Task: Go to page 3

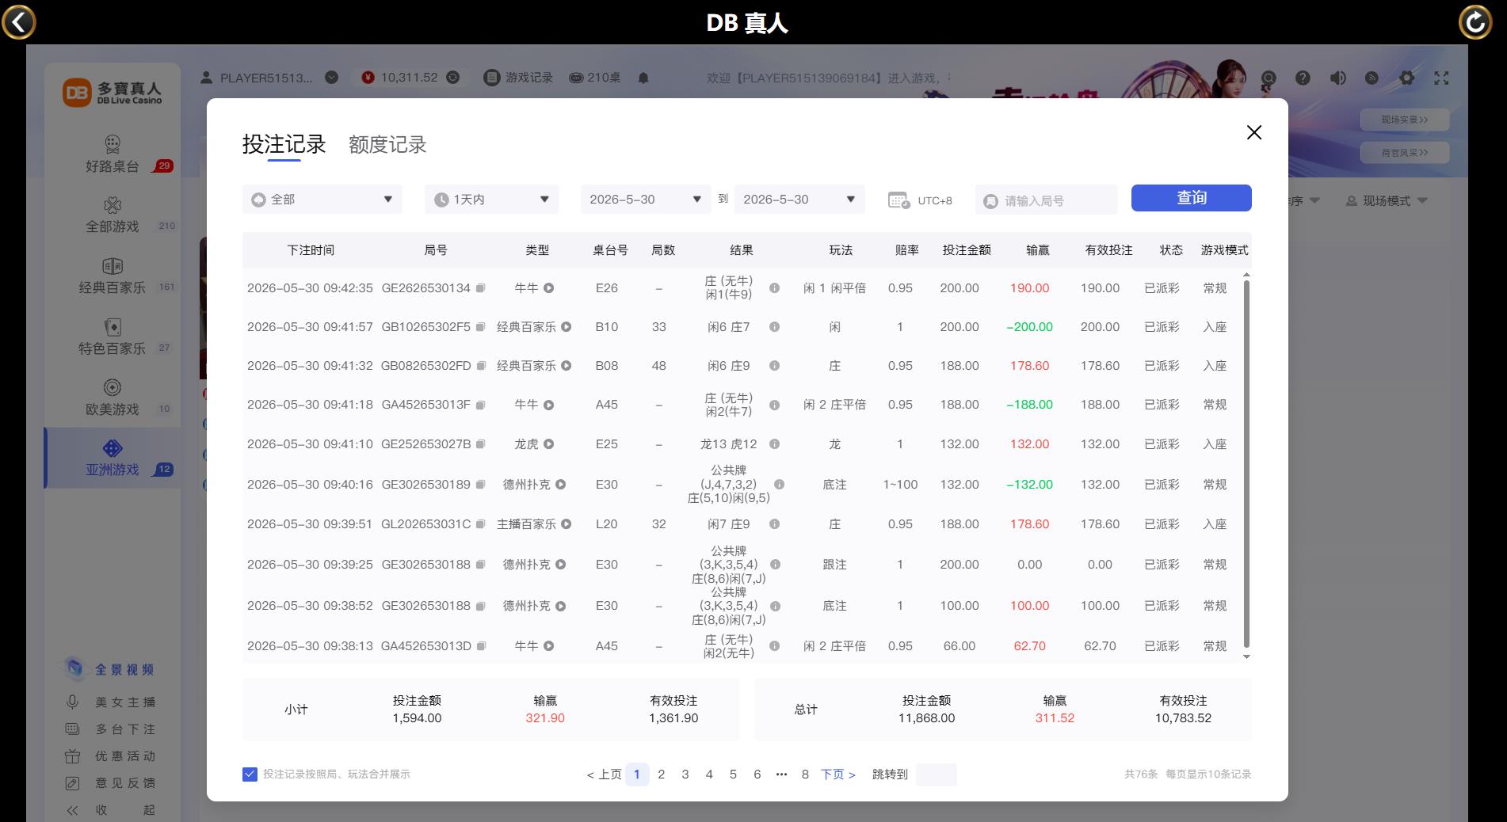Action: click(685, 774)
